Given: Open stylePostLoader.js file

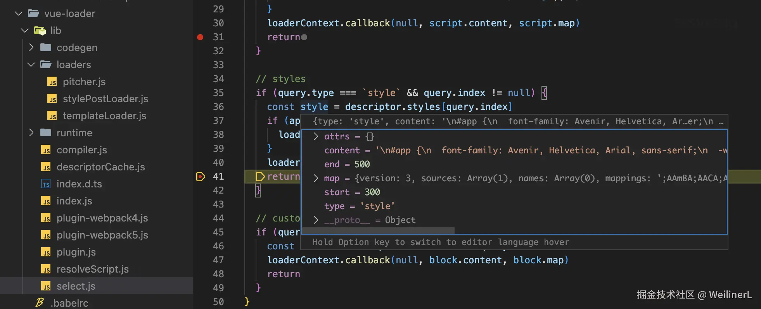Looking at the screenshot, I should click(106, 99).
